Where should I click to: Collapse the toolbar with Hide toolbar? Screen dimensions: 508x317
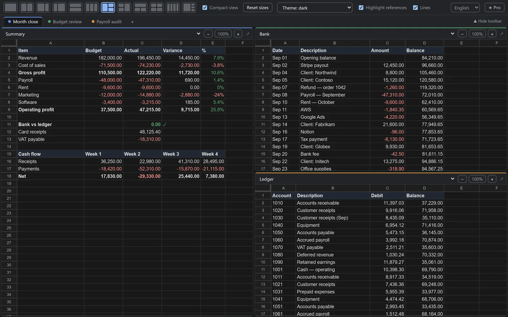488,21
